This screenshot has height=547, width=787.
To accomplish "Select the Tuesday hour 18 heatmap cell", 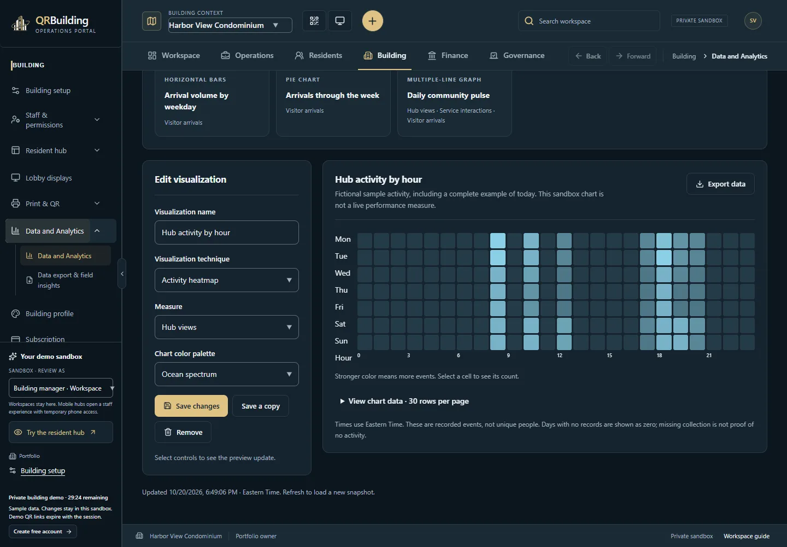I will 664,258.
